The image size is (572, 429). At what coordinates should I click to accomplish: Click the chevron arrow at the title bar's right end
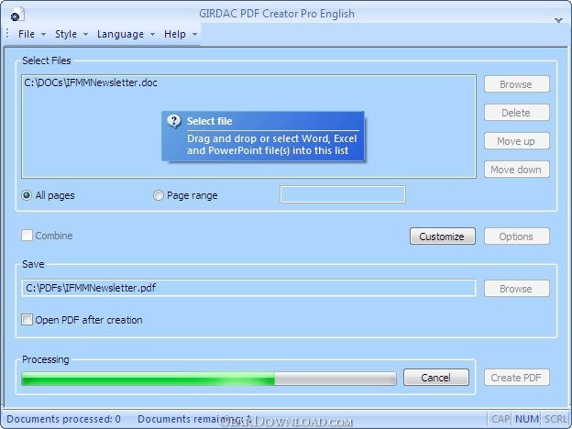(x=558, y=20)
